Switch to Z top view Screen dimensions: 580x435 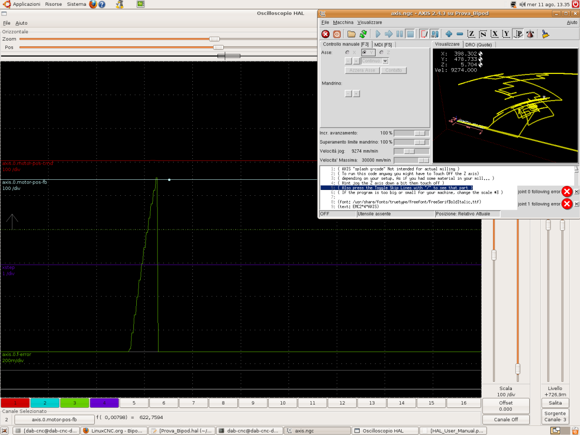pyautogui.click(x=471, y=34)
